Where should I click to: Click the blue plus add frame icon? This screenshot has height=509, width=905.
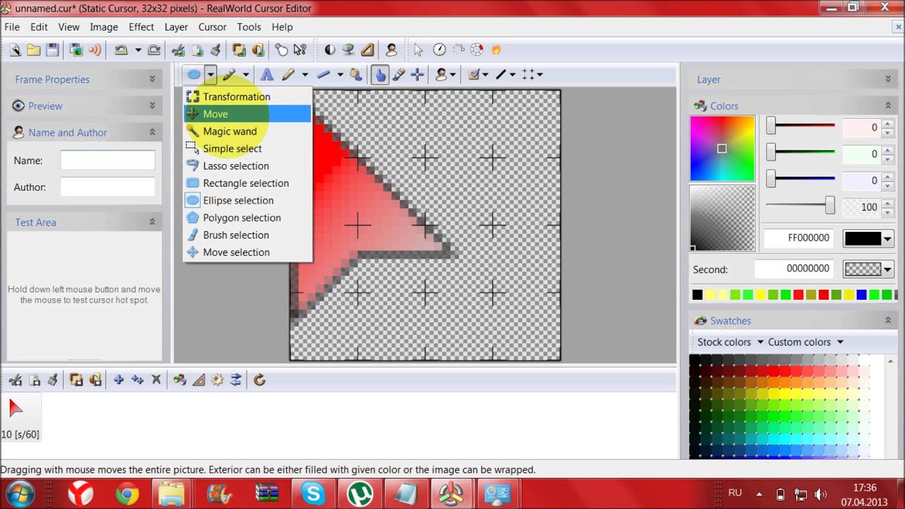click(x=119, y=380)
